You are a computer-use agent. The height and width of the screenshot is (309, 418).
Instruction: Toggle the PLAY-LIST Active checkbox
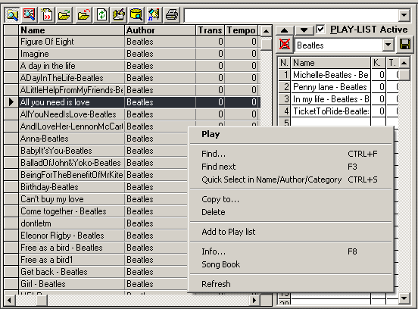point(321,30)
